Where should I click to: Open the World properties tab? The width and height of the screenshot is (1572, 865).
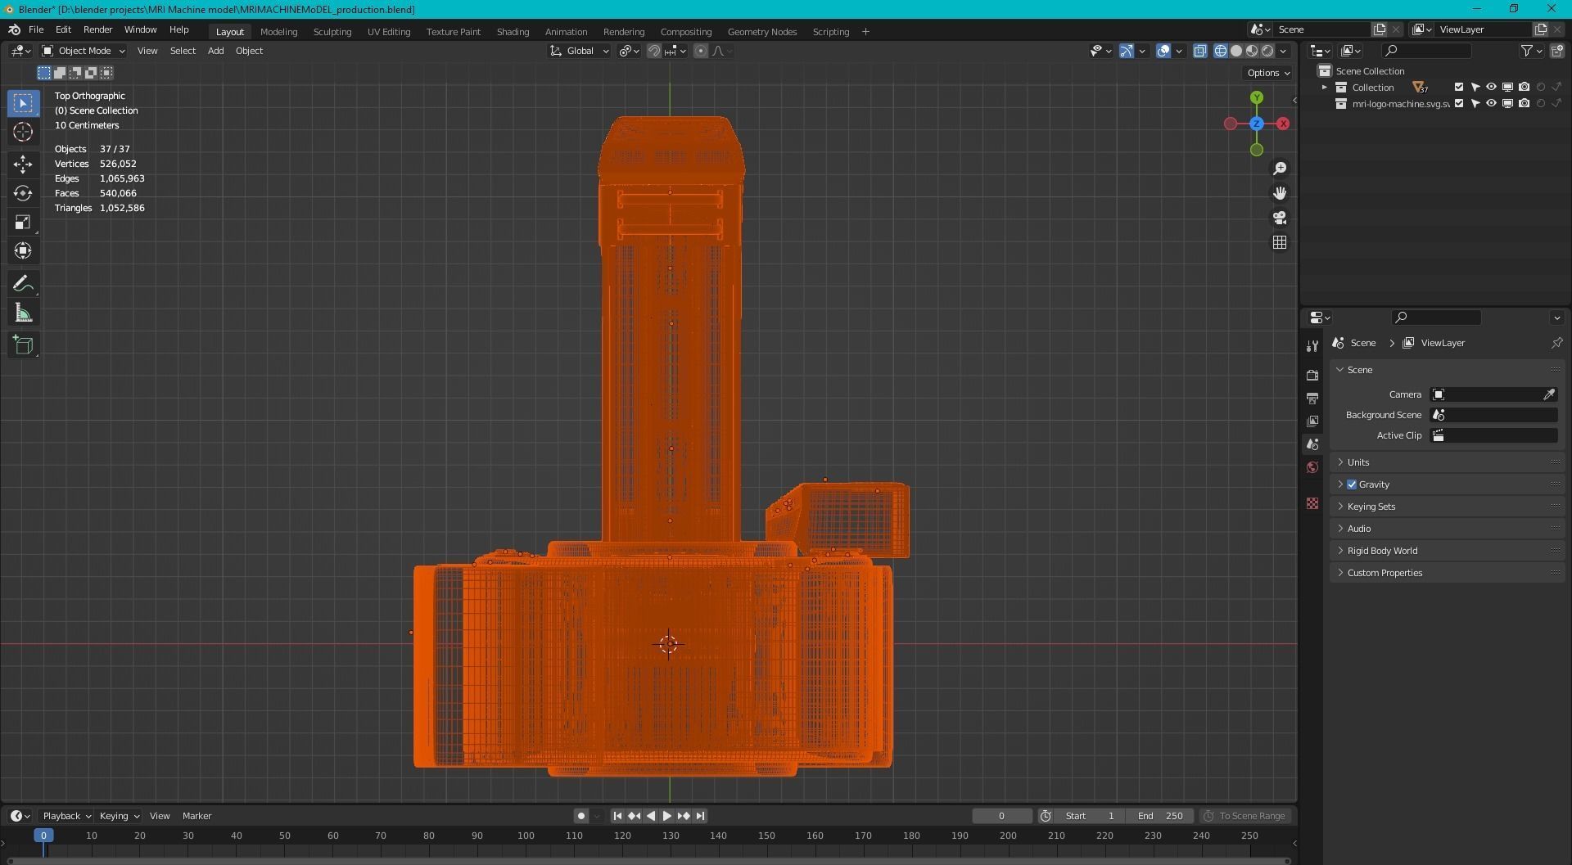[1312, 467]
